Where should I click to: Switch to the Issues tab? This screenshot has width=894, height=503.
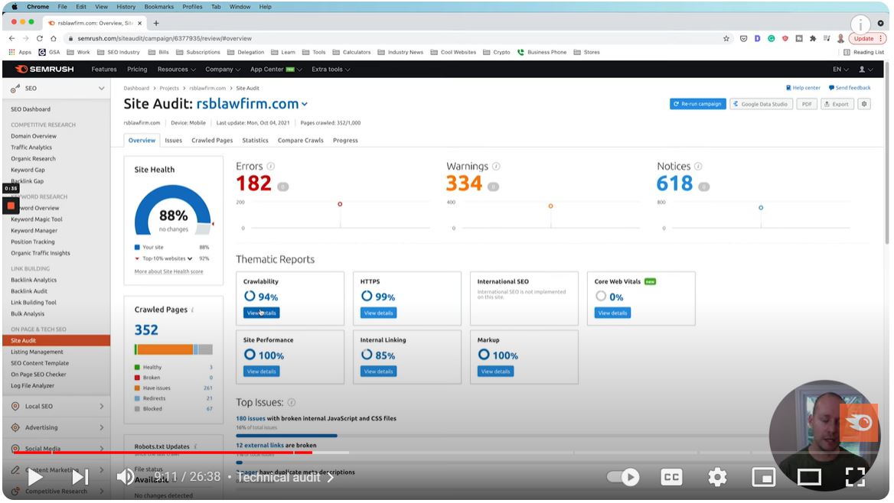pos(173,141)
